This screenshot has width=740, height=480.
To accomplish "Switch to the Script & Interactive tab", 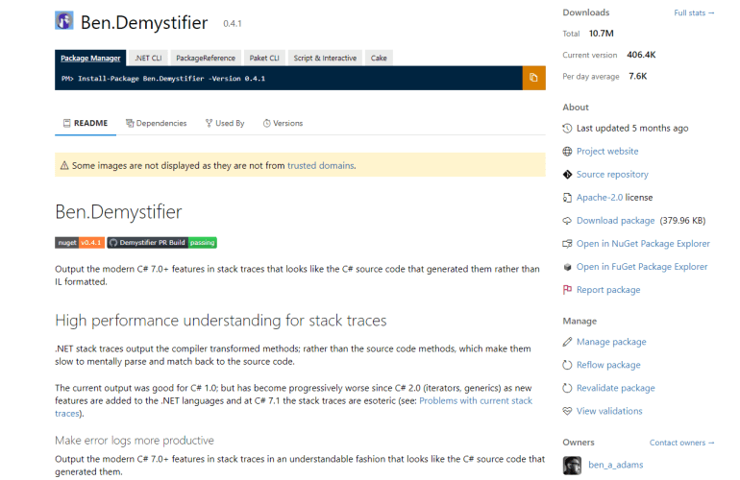I will 325,58.
